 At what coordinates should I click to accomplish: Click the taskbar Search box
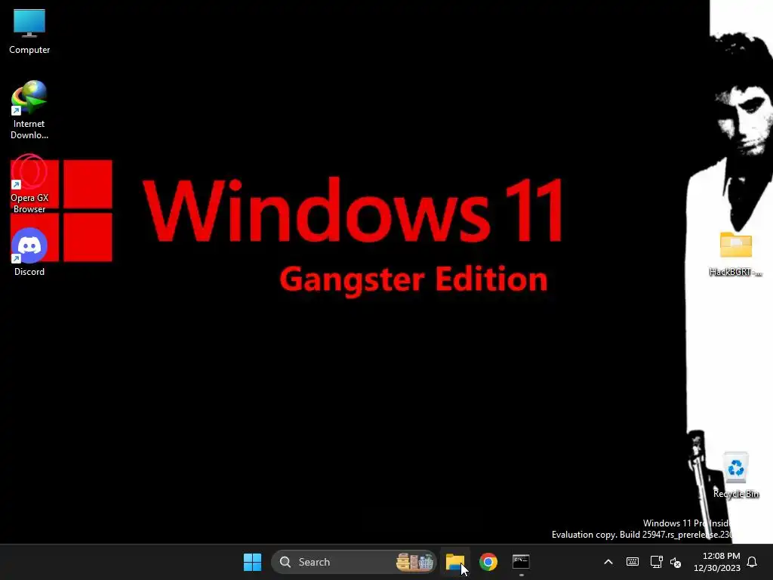click(x=353, y=562)
